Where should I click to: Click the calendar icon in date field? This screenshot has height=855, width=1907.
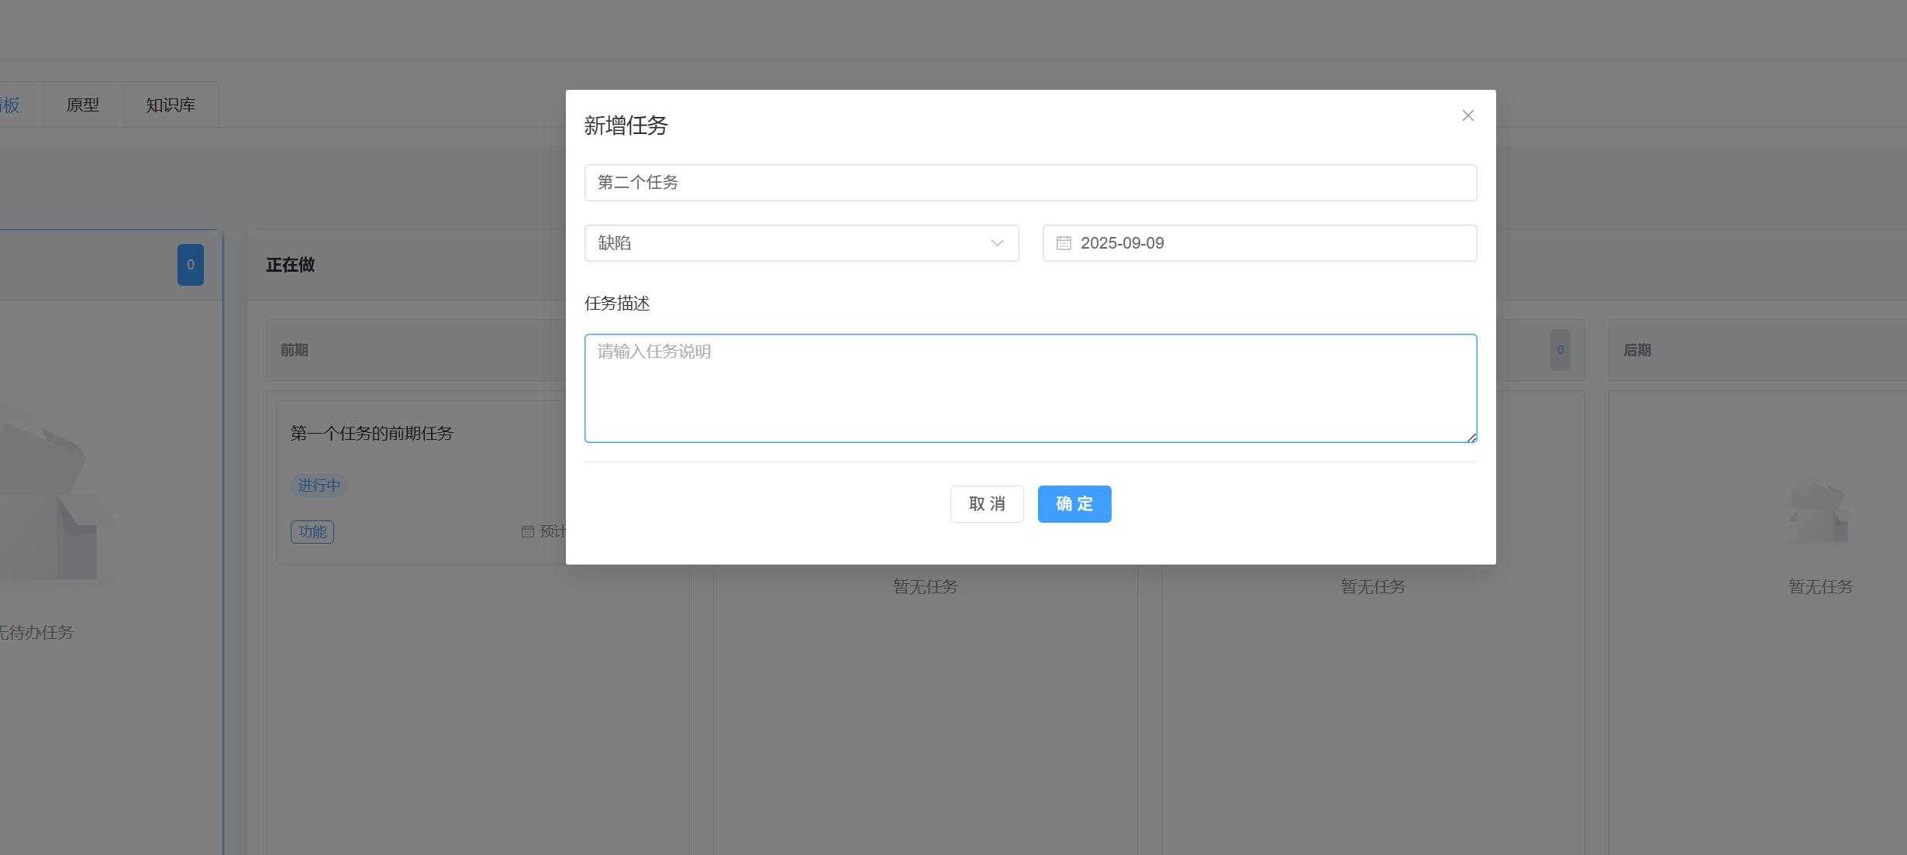1064,243
